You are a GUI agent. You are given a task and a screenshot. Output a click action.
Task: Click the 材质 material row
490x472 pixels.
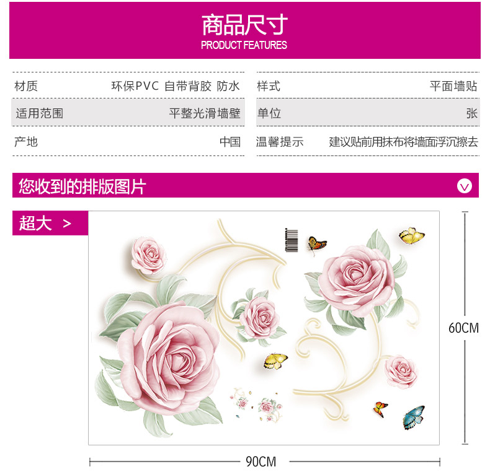coord(128,86)
